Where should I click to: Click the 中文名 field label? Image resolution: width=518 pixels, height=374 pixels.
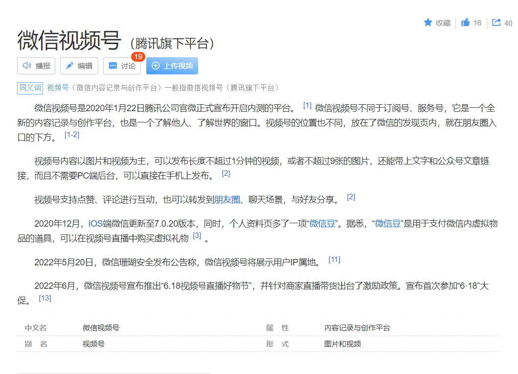pos(36,328)
